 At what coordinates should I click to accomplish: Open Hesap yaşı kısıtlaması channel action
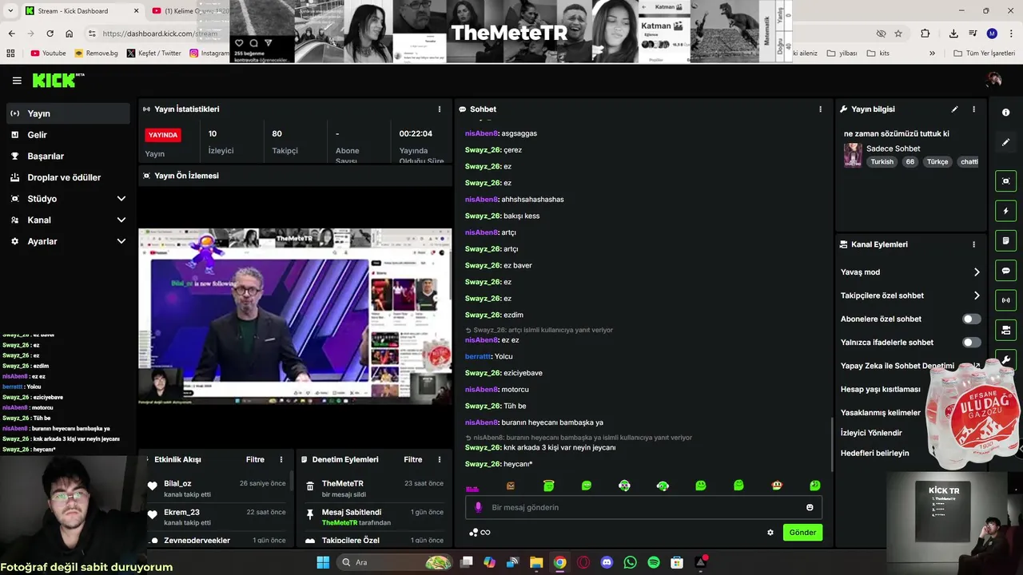[x=881, y=390]
